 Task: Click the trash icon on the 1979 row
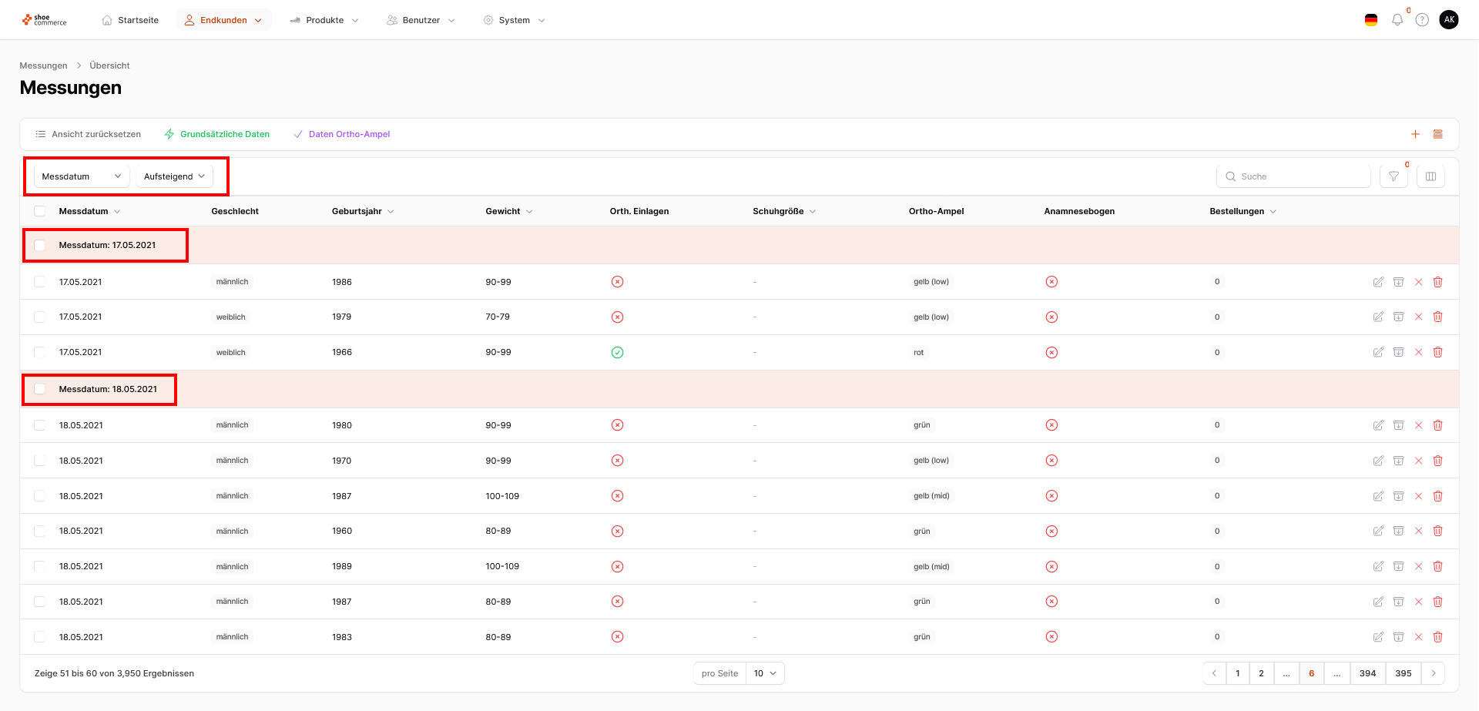coord(1437,317)
